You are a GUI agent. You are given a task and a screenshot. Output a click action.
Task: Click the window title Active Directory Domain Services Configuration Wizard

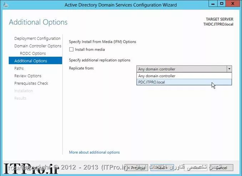(121, 5)
